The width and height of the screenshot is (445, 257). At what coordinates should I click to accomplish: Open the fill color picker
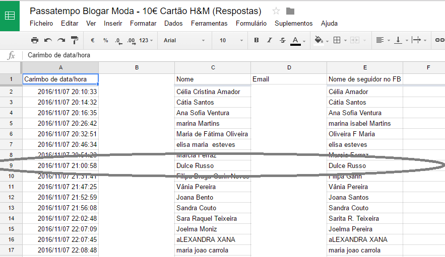pyautogui.click(x=319, y=40)
